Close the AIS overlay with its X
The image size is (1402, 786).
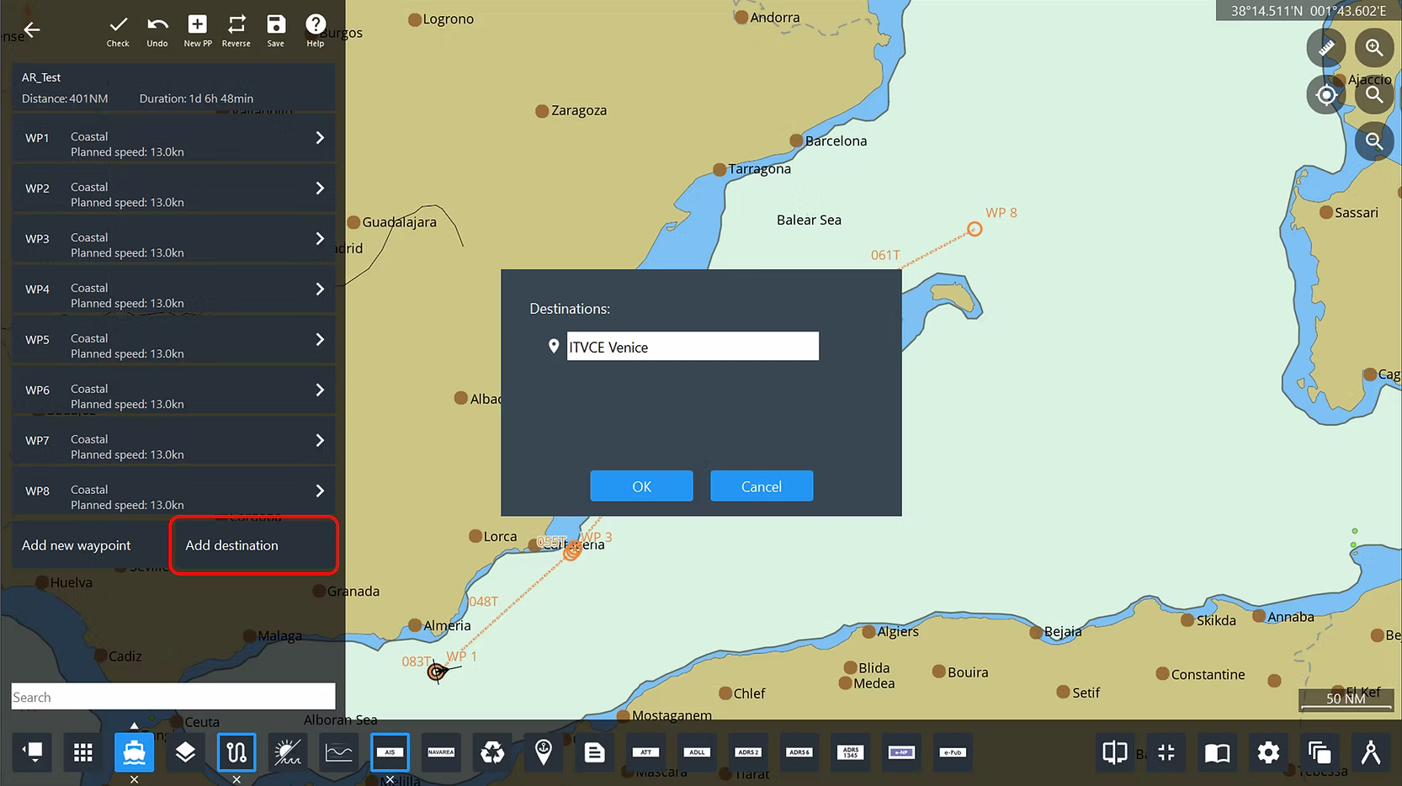390,779
